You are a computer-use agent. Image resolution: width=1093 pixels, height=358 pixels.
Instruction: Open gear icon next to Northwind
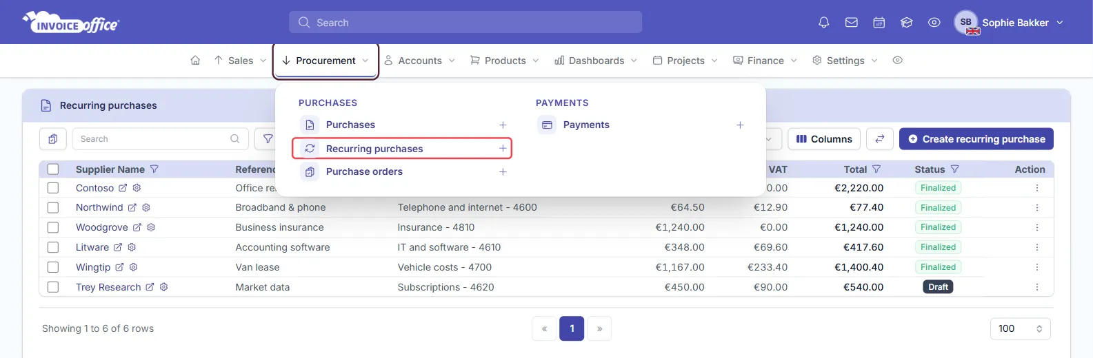pyautogui.click(x=146, y=207)
